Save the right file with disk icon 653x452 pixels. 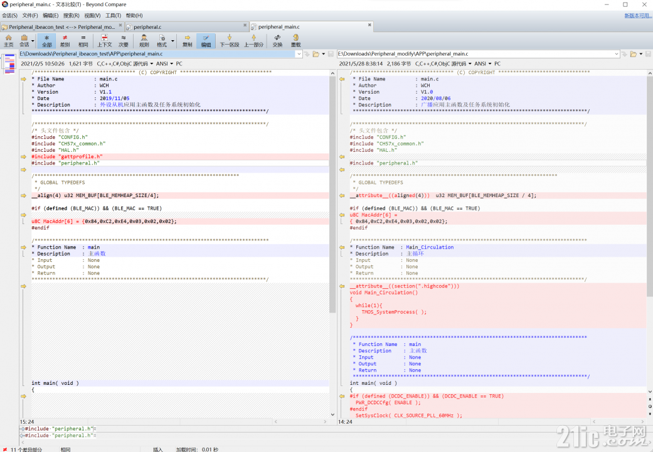point(649,54)
